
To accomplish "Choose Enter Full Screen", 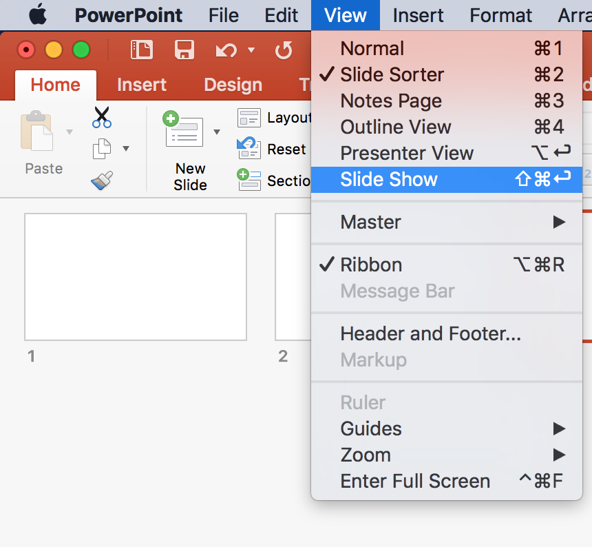I will (x=447, y=481).
